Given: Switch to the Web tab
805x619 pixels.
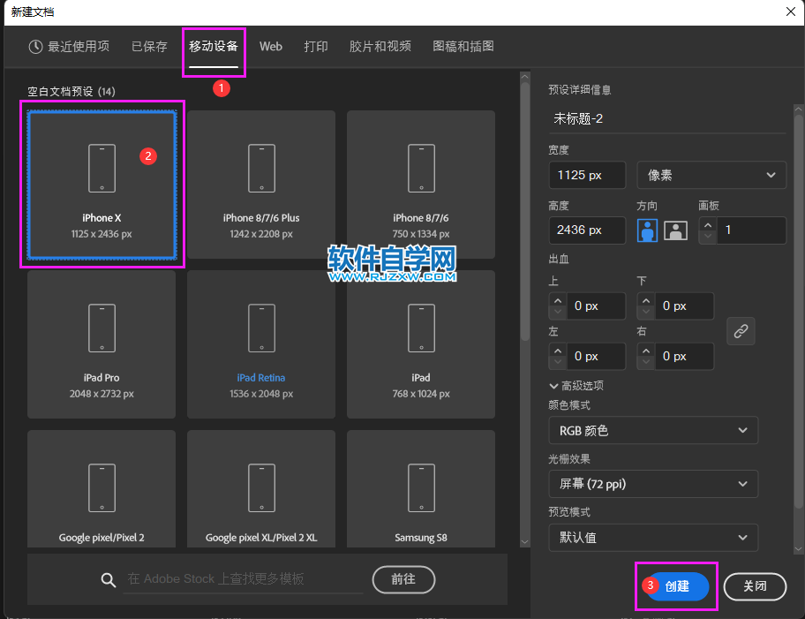Looking at the screenshot, I should (x=270, y=47).
